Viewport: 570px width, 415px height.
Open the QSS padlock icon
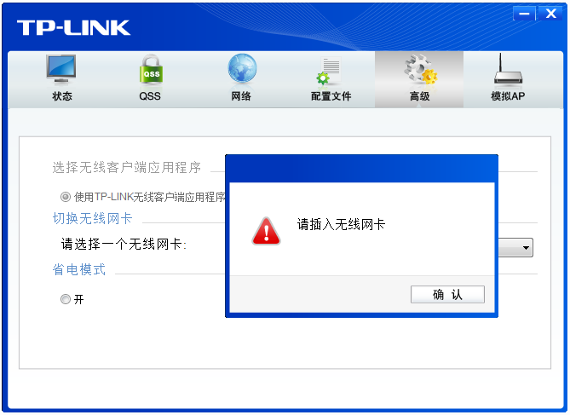[151, 69]
